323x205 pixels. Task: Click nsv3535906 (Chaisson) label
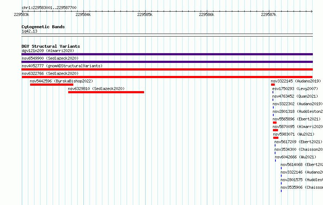302,187
